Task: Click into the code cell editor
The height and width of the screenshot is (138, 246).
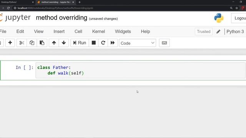Action: tap(140, 70)
